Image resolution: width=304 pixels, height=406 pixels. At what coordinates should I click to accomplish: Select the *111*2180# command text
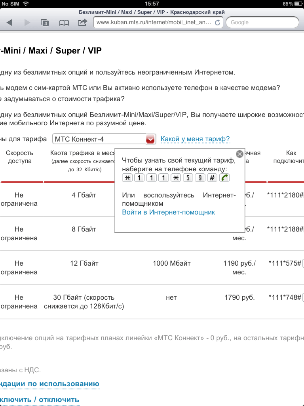(285, 195)
